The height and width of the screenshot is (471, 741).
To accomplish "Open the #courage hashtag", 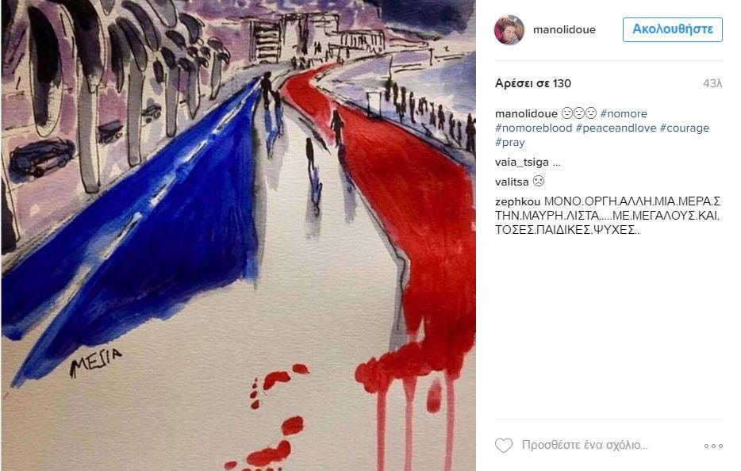I will pyautogui.click(x=685, y=128).
